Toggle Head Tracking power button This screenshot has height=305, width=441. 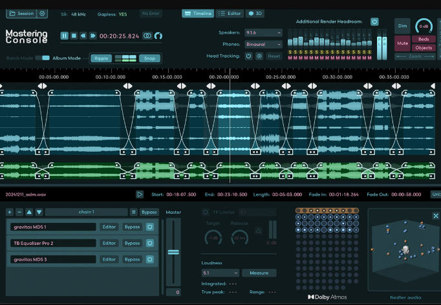[x=248, y=56]
